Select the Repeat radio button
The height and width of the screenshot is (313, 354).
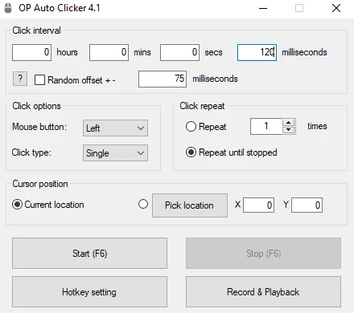191,127
